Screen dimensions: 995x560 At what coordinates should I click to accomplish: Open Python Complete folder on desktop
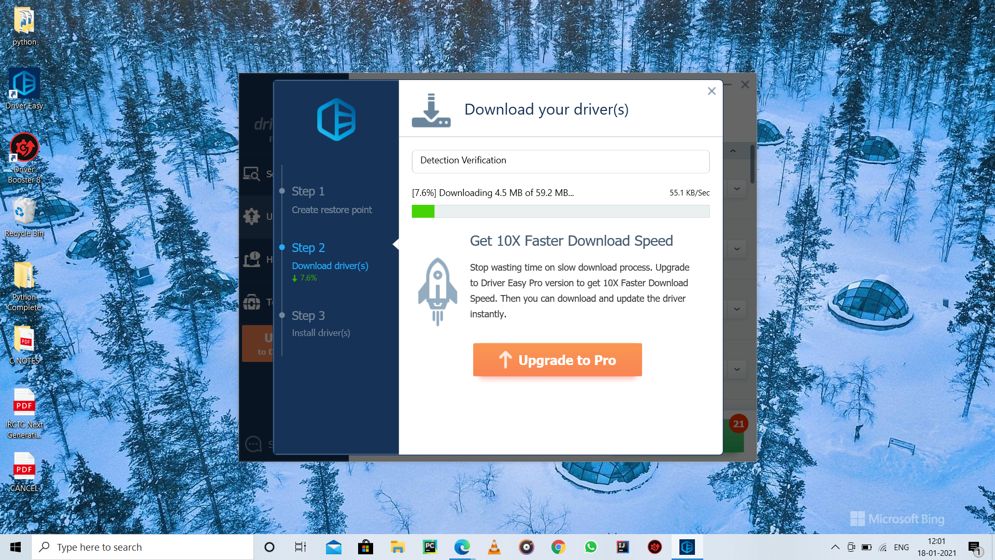pos(24,286)
